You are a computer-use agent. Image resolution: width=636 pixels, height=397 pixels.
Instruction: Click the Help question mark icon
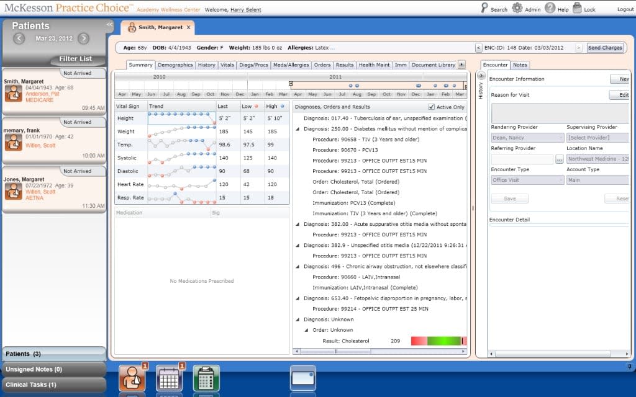(x=550, y=9)
